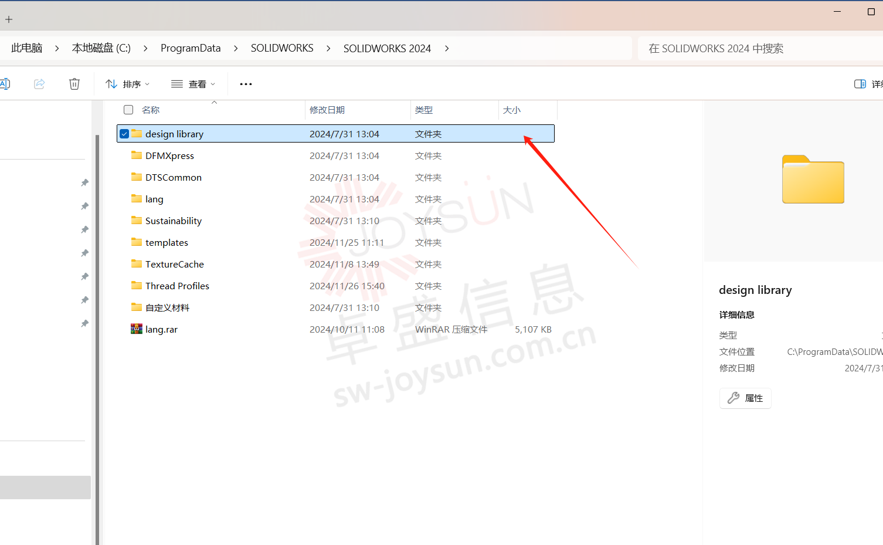Click the folder thumbnail in details pane
This screenshot has height=545, width=883.
(813, 180)
